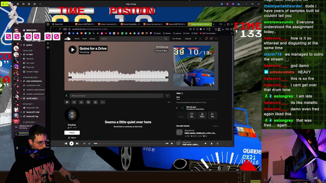Follow the playing artist in player bar
The image size is (326, 183).
211,144
